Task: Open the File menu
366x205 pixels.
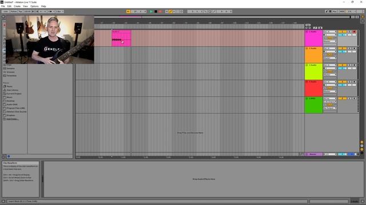Action: pyautogui.click(x=3, y=6)
